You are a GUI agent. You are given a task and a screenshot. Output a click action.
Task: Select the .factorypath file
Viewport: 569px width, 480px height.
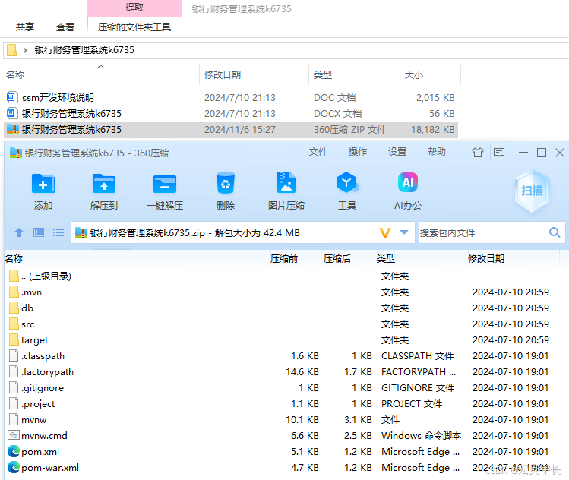(48, 372)
